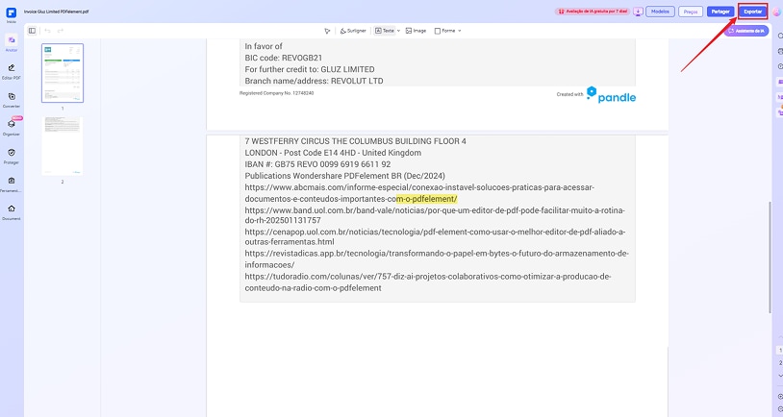Click the download desktop app icon
Image resolution: width=783 pixels, height=417 pixels.
pos(638,12)
